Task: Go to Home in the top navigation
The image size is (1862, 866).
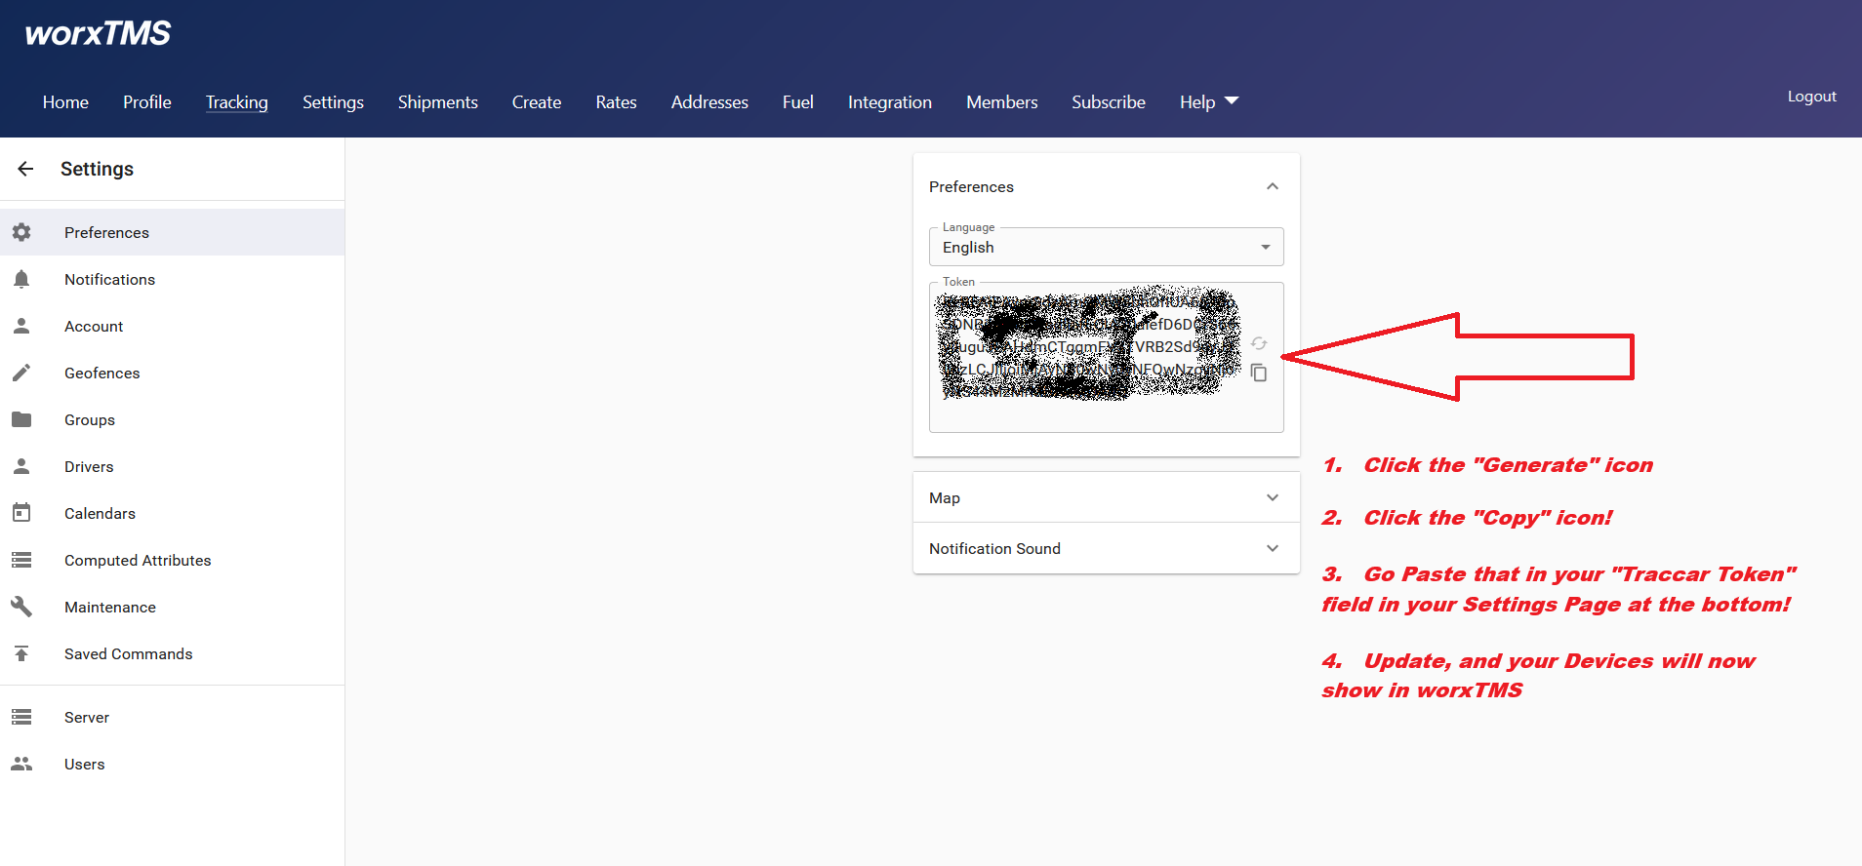Action: pos(65,101)
